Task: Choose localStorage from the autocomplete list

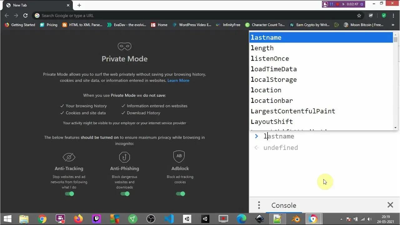Action: 321,79
